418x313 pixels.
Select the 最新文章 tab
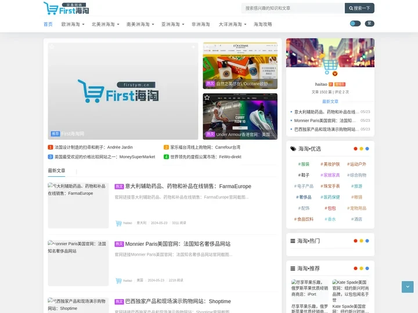(56, 170)
